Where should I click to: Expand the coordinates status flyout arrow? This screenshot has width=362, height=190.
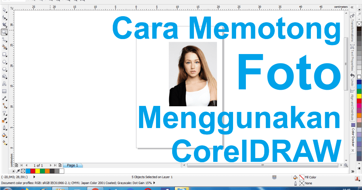click(x=34, y=177)
